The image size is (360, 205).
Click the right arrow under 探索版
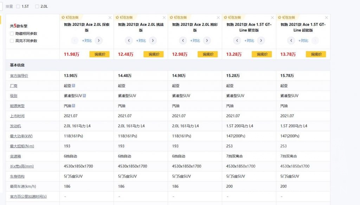point(98,41)
